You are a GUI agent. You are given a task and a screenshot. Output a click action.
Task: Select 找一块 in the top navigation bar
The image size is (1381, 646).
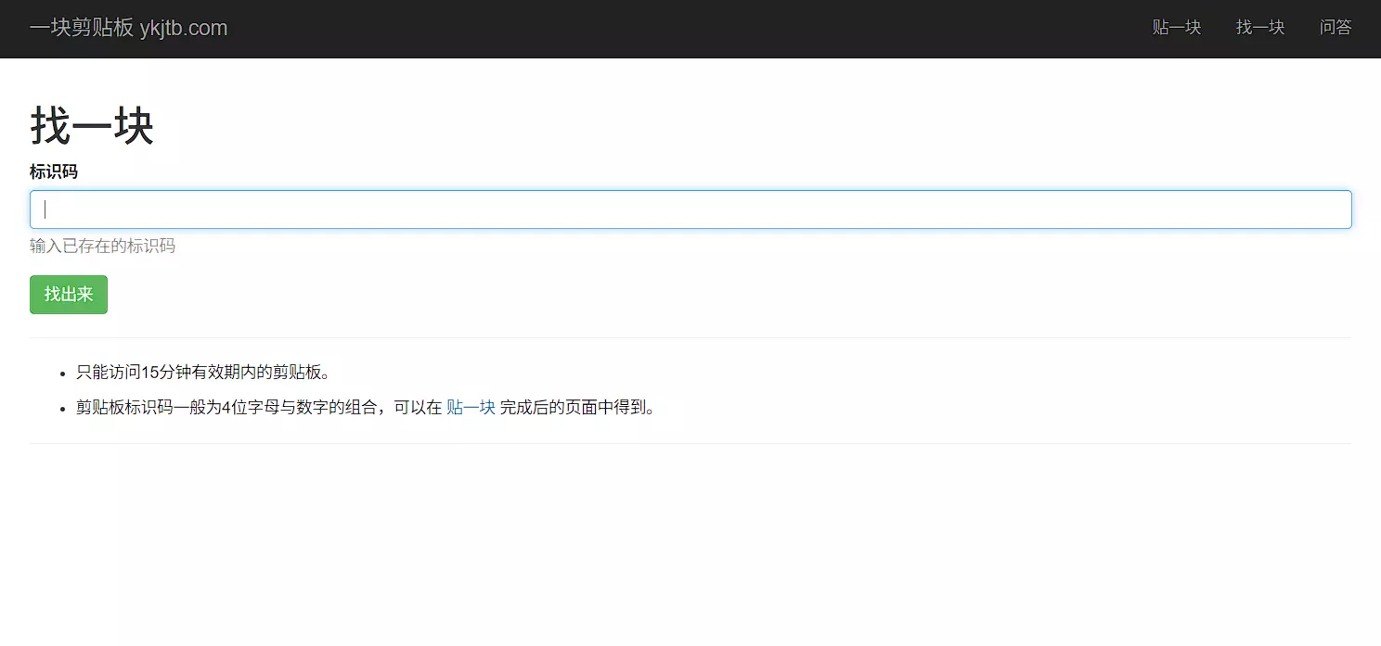coord(1259,28)
